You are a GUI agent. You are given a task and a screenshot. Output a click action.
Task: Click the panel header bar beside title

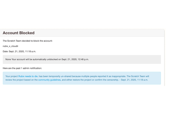pyautogui.click(x=99, y=33)
